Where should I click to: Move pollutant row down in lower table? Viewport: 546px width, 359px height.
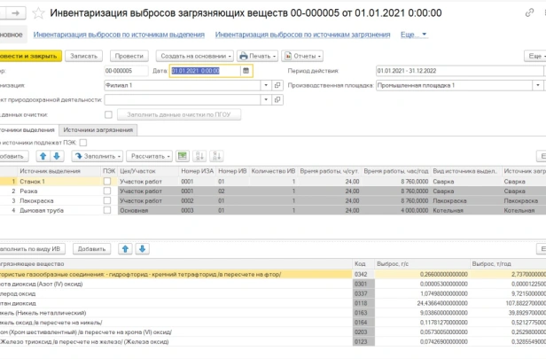coord(142,249)
